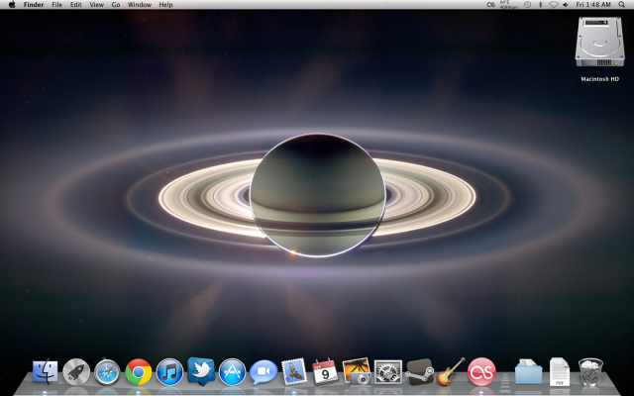Open the Bluetooth status menu
This screenshot has height=396, width=634.
click(540, 5)
